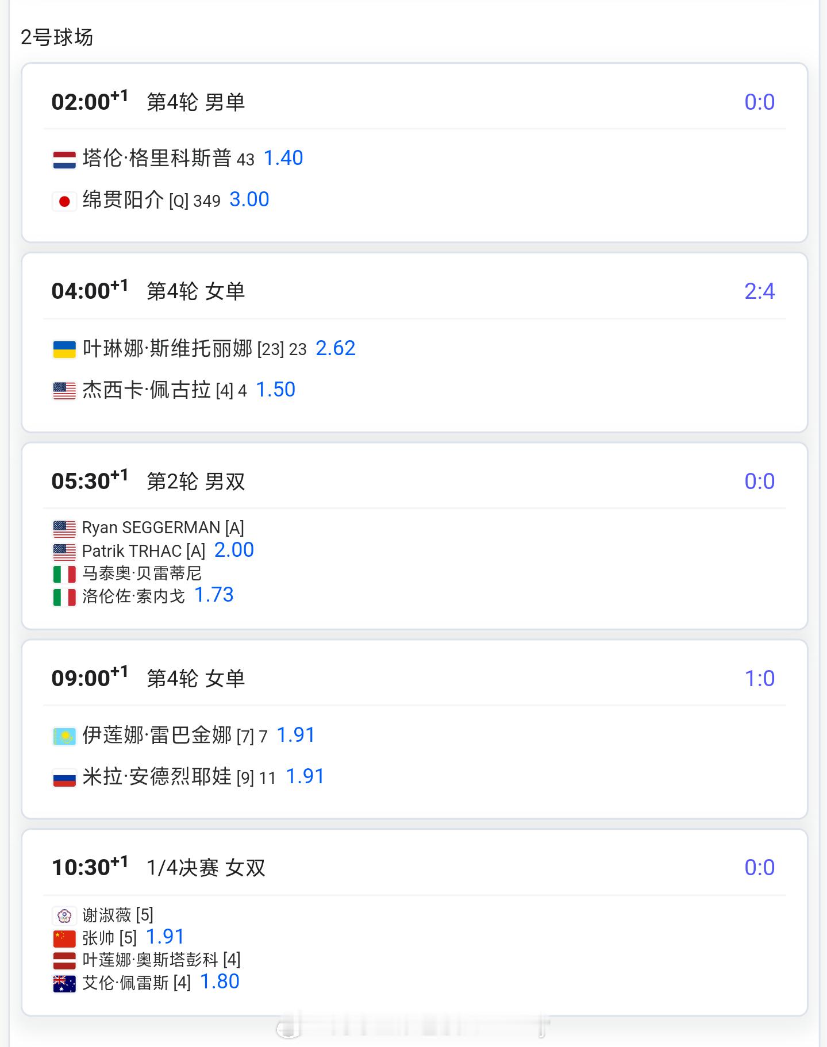Click the Ukraine flag beside 叶琳娜·斯维托丽娜
Viewport: 827px width, 1047px height.
64,349
